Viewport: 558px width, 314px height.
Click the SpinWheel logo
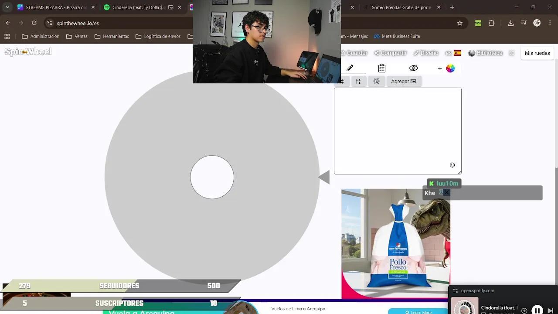pyautogui.click(x=28, y=52)
